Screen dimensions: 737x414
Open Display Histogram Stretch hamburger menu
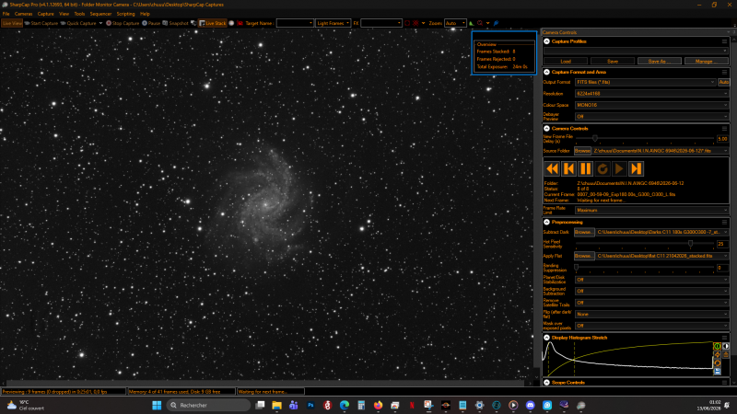click(724, 338)
